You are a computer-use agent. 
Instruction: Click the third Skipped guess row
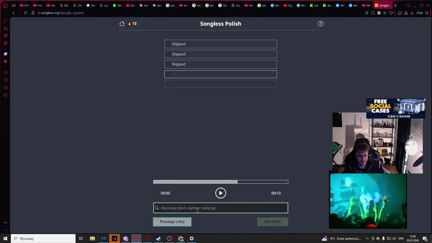click(x=221, y=64)
